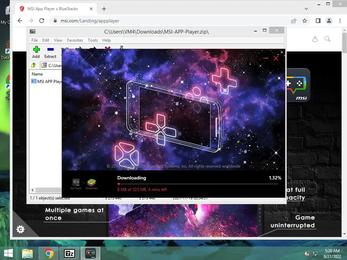Screen dimensions: 347x260
Task: Click the App Player logo in installer
Action: (x=76, y=184)
